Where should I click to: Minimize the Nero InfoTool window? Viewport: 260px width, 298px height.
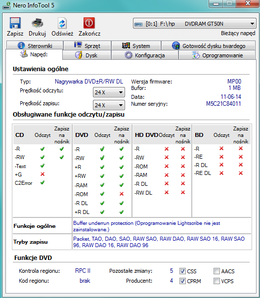pos(216,3)
